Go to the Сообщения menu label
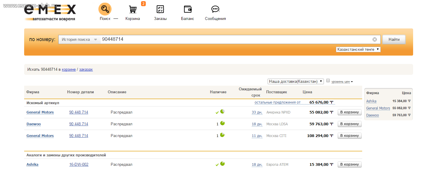This screenshot has width=424, height=174. coord(215,18)
